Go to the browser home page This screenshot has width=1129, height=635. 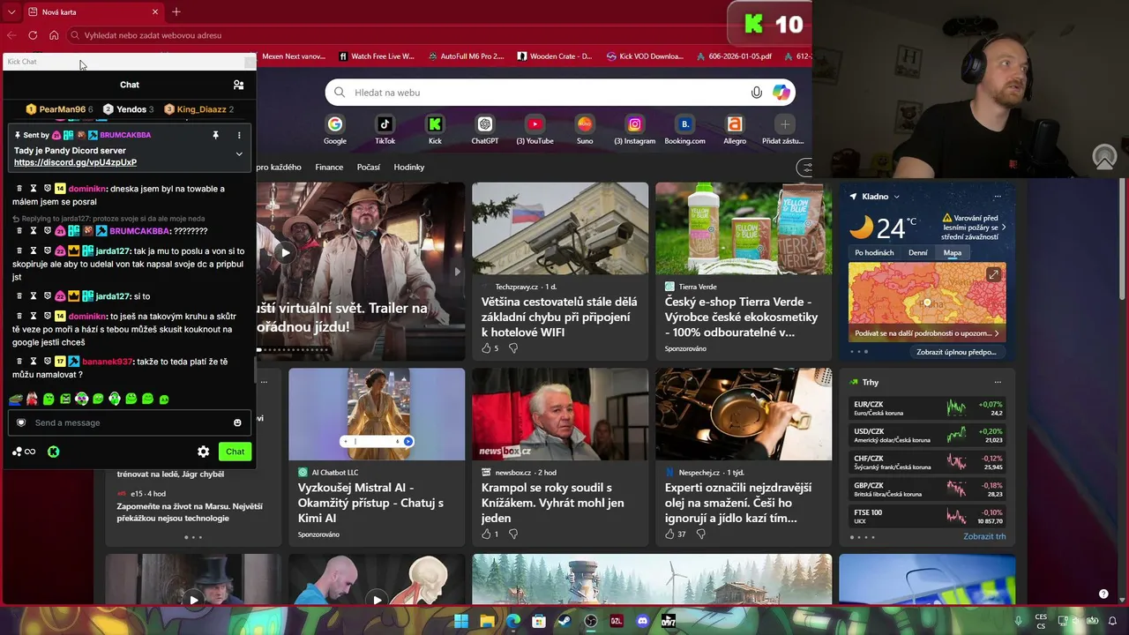[54, 35]
